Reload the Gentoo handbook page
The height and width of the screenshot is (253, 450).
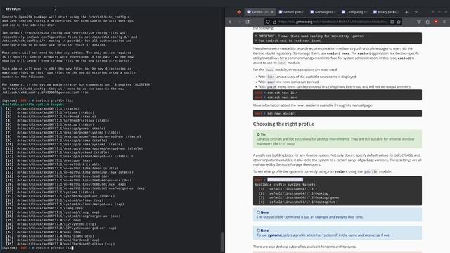pyautogui.click(x=247, y=22)
